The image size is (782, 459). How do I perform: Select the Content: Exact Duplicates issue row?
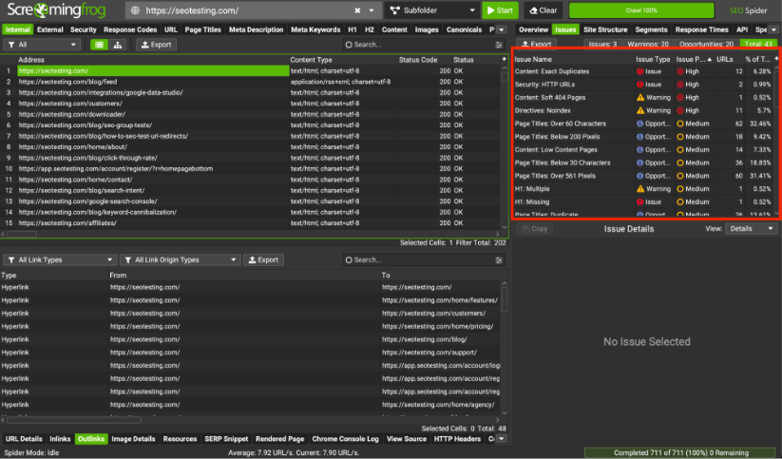(551, 71)
